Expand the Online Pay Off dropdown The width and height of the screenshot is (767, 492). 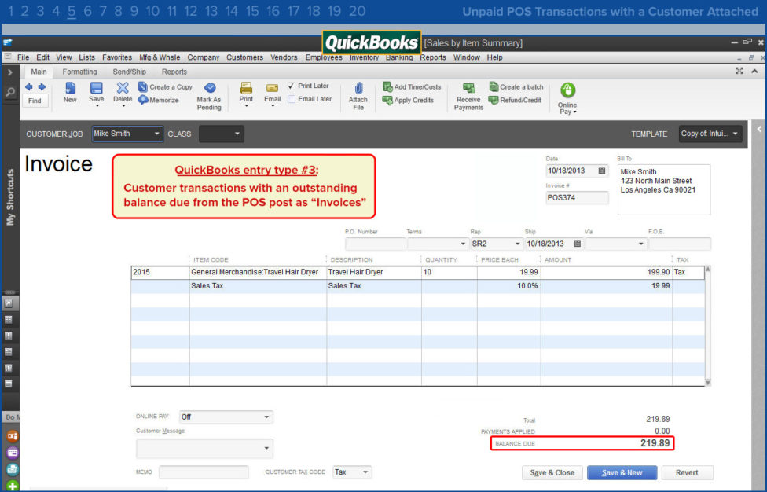[x=266, y=417]
